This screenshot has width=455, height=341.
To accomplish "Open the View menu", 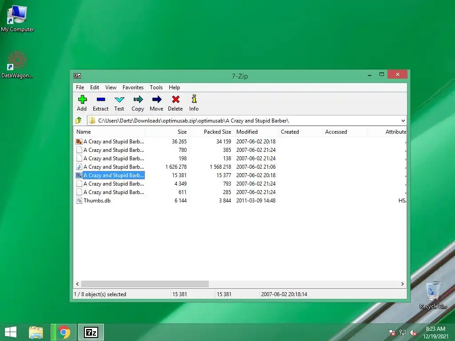I will click(x=111, y=87).
